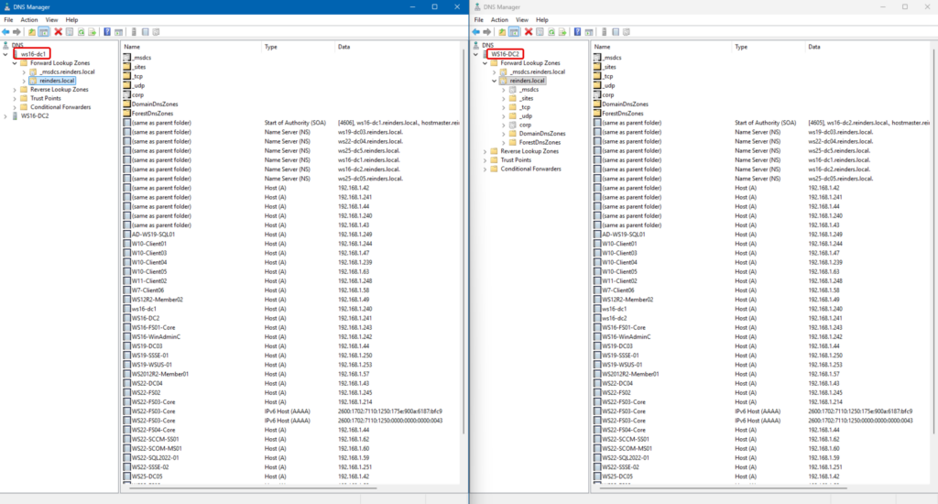This screenshot has width=938, height=504.
Task: Open View menu in right DNS Manager
Action: (x=521, y=20)
